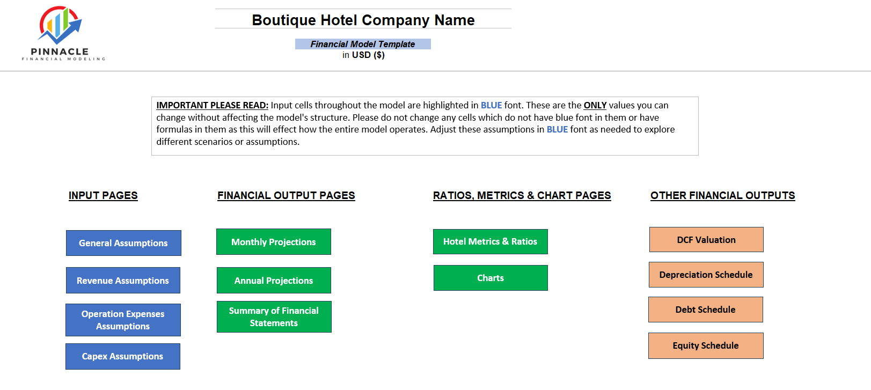Open Summary of Financial Statements
Screen dimensions: 871x390
[x=274, y=317]
